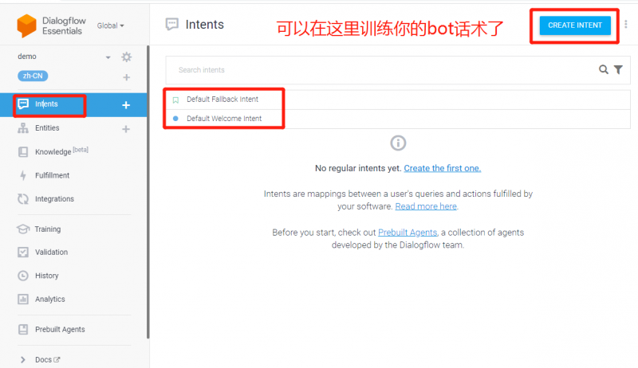Click the Intents header chat icon
This screenshot has width=638, height=368.
coord(171,25)
